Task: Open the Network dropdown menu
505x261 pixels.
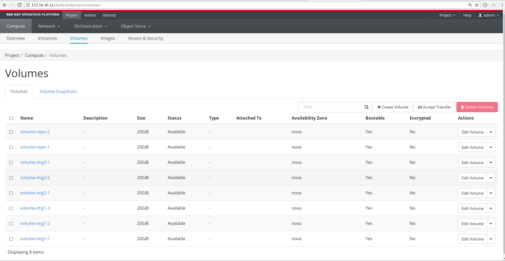Action: tap(49, 26)
